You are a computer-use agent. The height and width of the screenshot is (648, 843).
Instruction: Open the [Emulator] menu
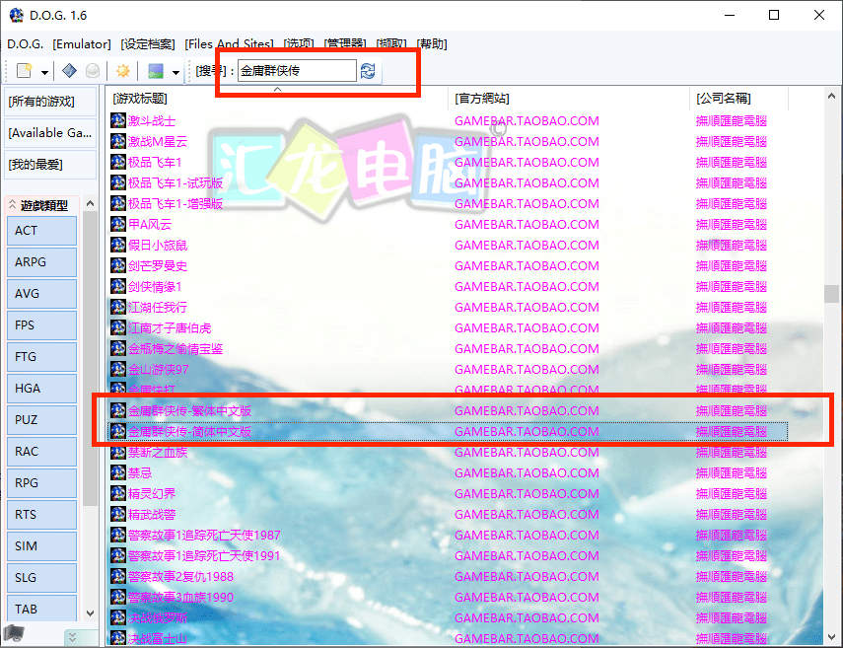point(81,43)
